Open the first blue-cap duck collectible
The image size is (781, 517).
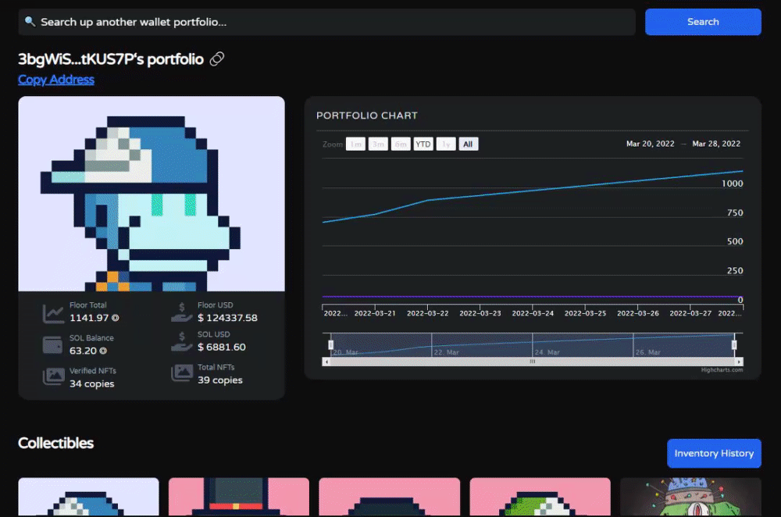coord(89,497)
